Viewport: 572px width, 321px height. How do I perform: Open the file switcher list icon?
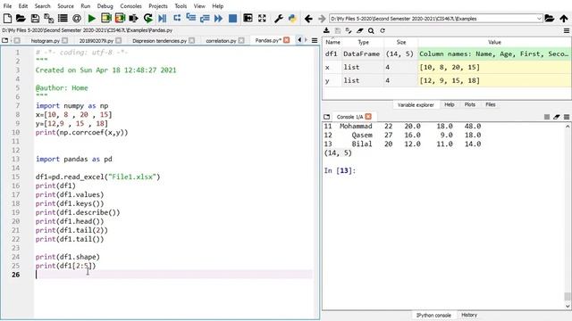tap(63, 18)
